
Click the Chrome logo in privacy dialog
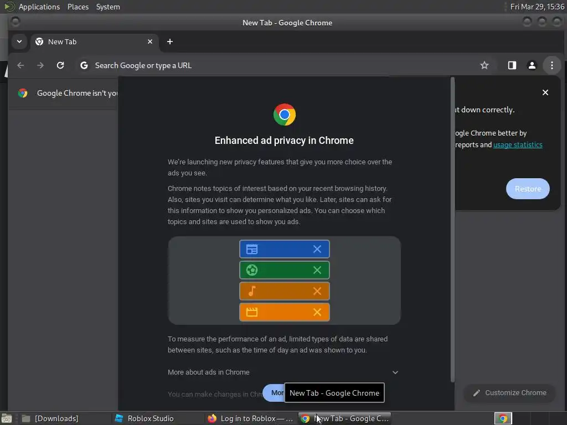[284, 115]
